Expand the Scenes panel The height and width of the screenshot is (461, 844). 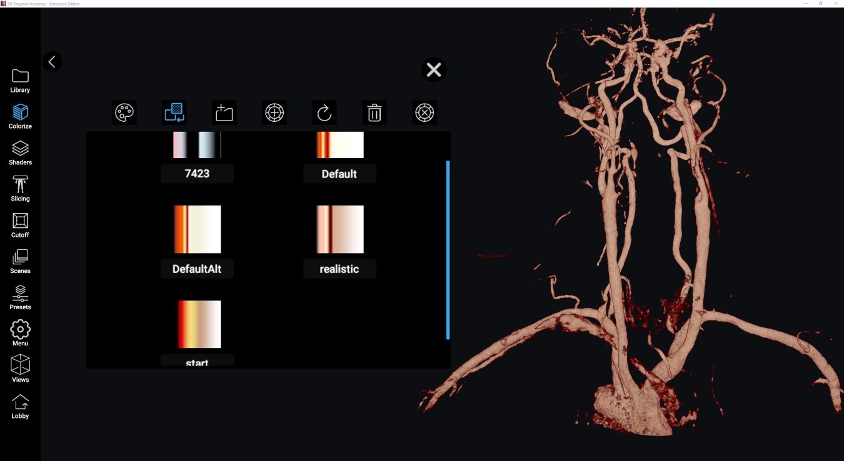pos(20,260)
